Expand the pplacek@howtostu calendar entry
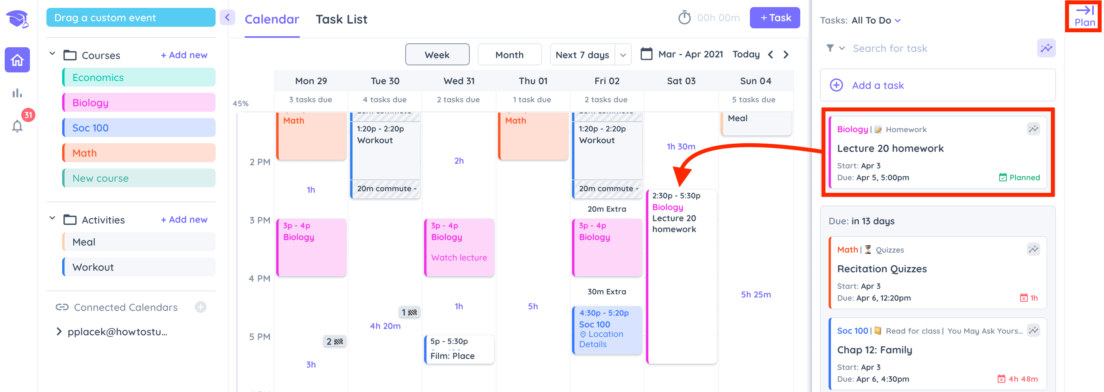The height and width of the screenshot is (392, 1104). (59, 331)
